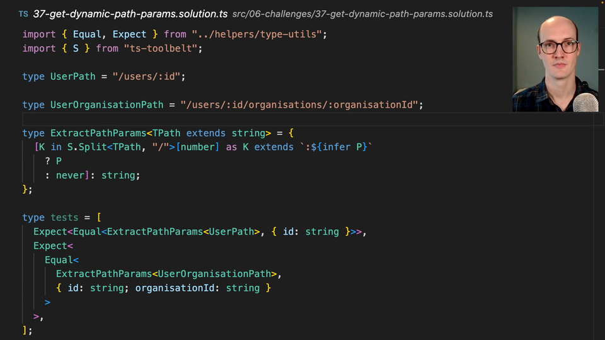Click the "/users/:id" string literal
Screen dimensions: 605x340
tap(146, 76)
